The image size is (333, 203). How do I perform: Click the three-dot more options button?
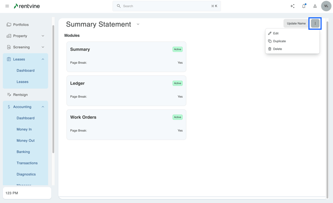point(315,23)
